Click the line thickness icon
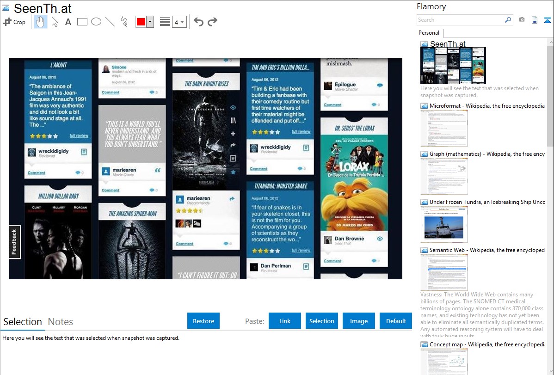Screen dimensions: 554x375 [x=165, y=22]
